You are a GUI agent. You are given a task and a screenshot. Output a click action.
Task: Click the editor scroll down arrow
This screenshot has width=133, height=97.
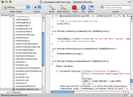coord(131,89)
